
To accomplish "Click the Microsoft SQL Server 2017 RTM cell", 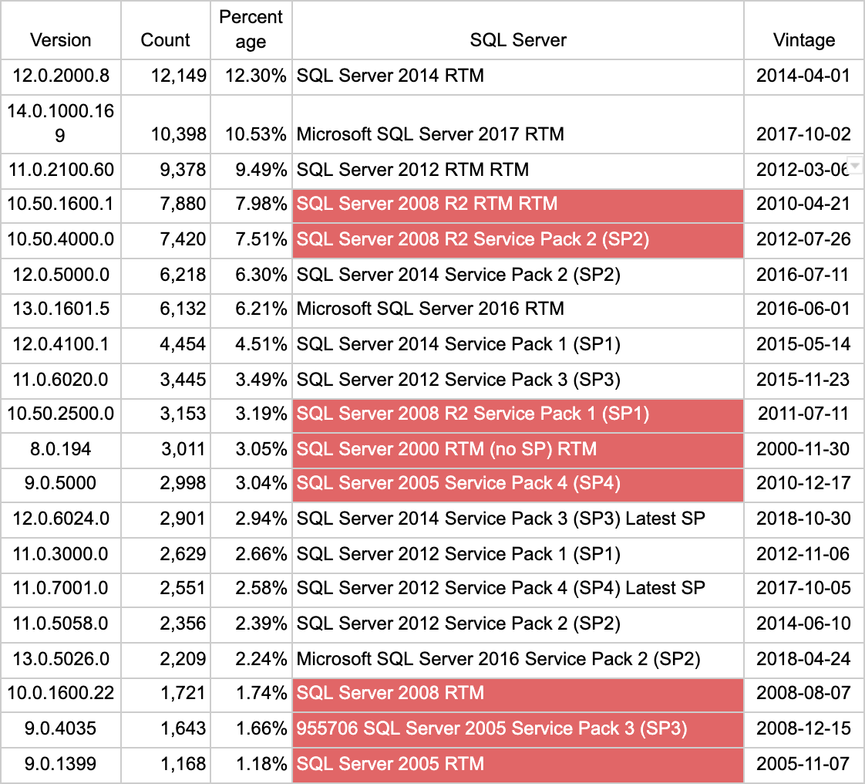I will [517, 134].
